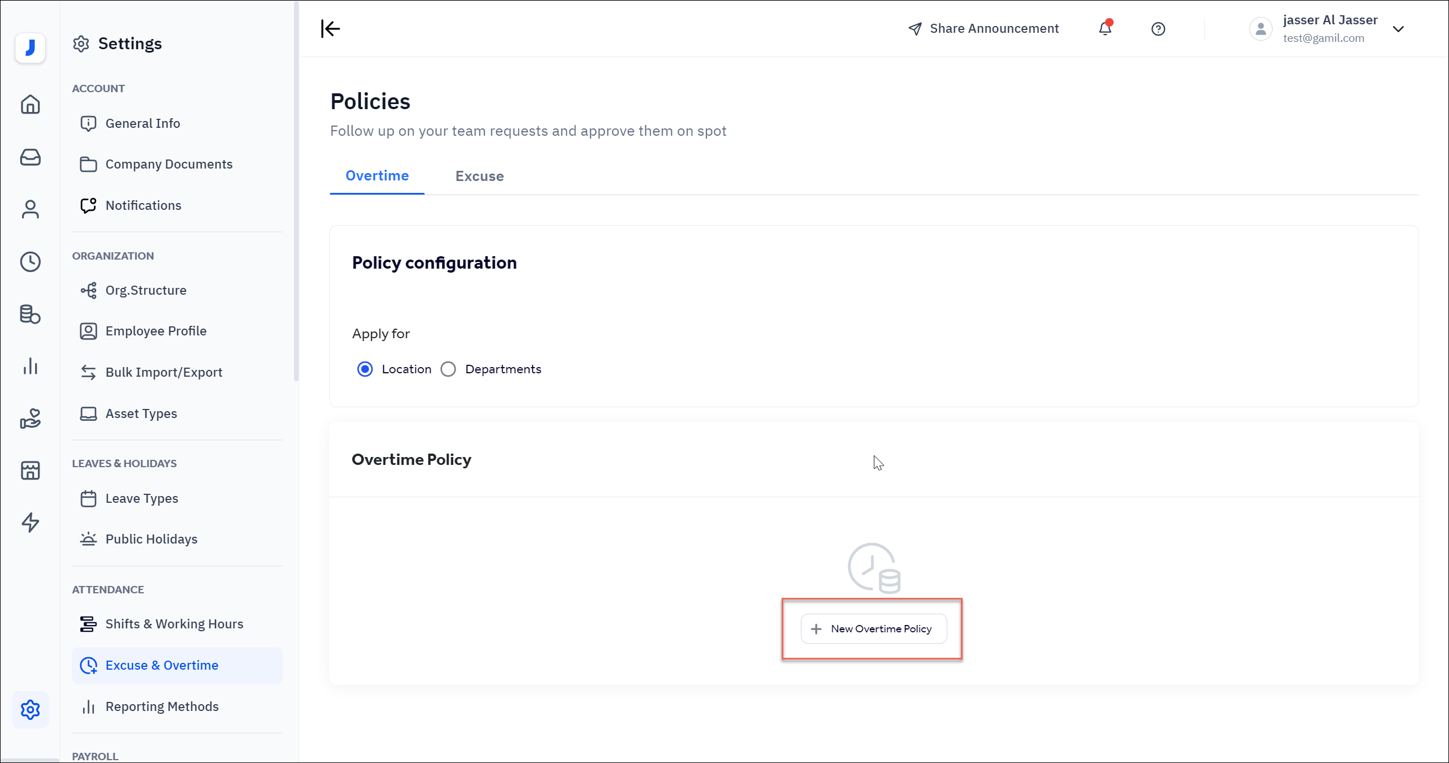Click the clock icon in left rail

click(31, 261)
